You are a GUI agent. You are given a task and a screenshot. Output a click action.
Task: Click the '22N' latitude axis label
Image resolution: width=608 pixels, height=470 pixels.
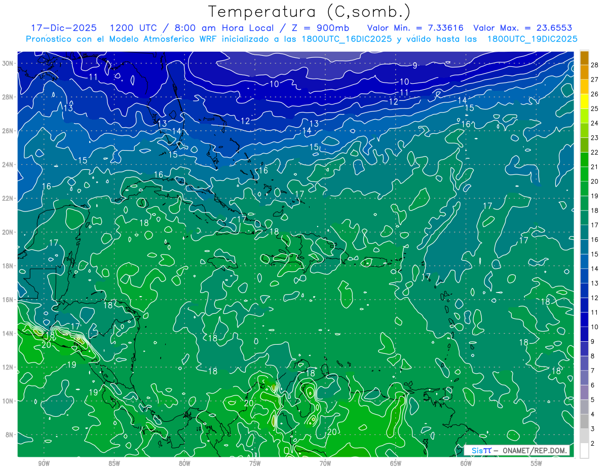click(x=9, y=198)
